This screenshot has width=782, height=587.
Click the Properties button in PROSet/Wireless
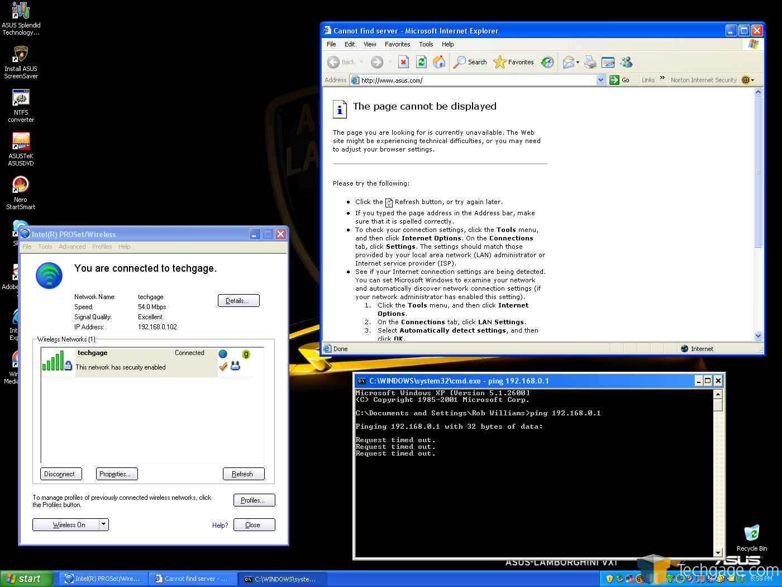117,474
